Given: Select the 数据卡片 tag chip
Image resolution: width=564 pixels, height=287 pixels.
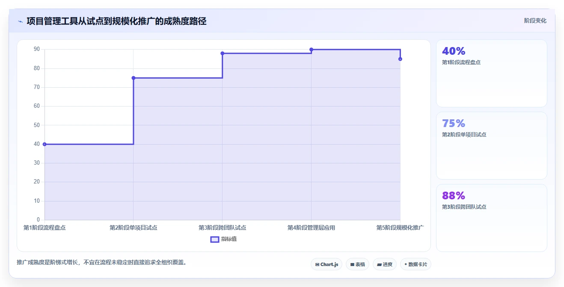Looking at the screenshot, I should pos(416,264).
